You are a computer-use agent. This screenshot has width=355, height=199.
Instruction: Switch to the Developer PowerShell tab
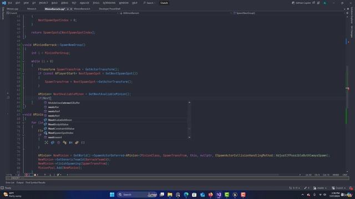pos(110,9)
